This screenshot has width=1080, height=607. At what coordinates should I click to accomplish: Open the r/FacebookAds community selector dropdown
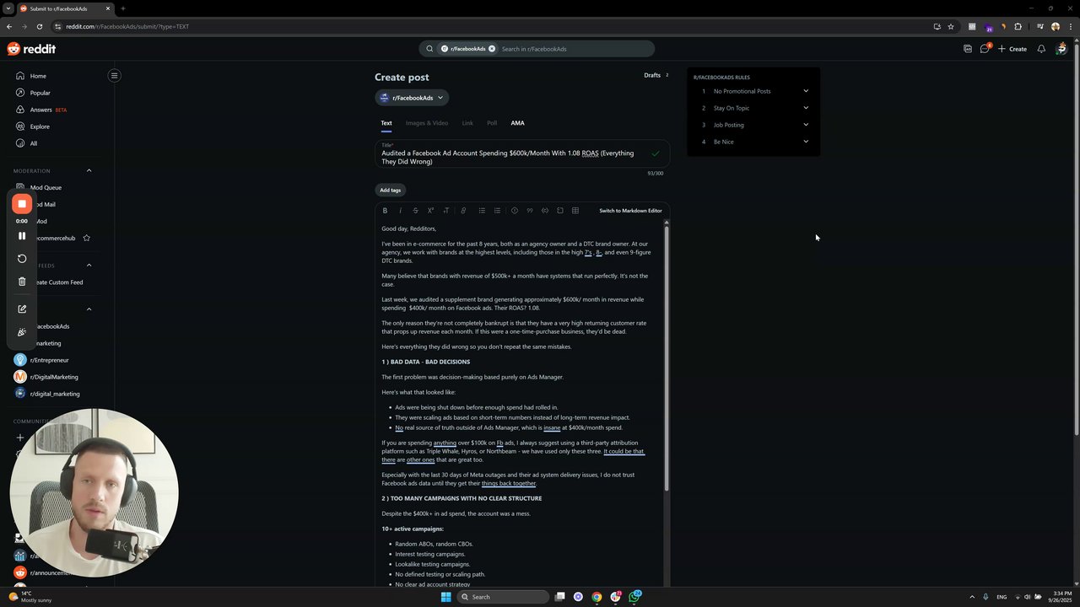click(x=412, y=98)
